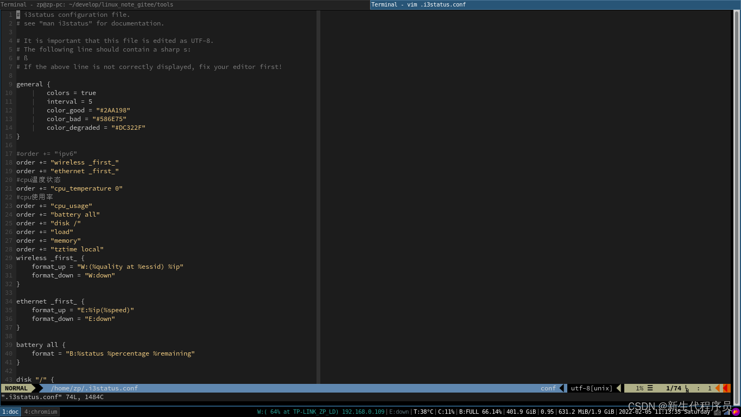This screenshot has width=741, height=417.
Task: Click the "wireless _first_ {" block header
Action: (x=50, y=258)
